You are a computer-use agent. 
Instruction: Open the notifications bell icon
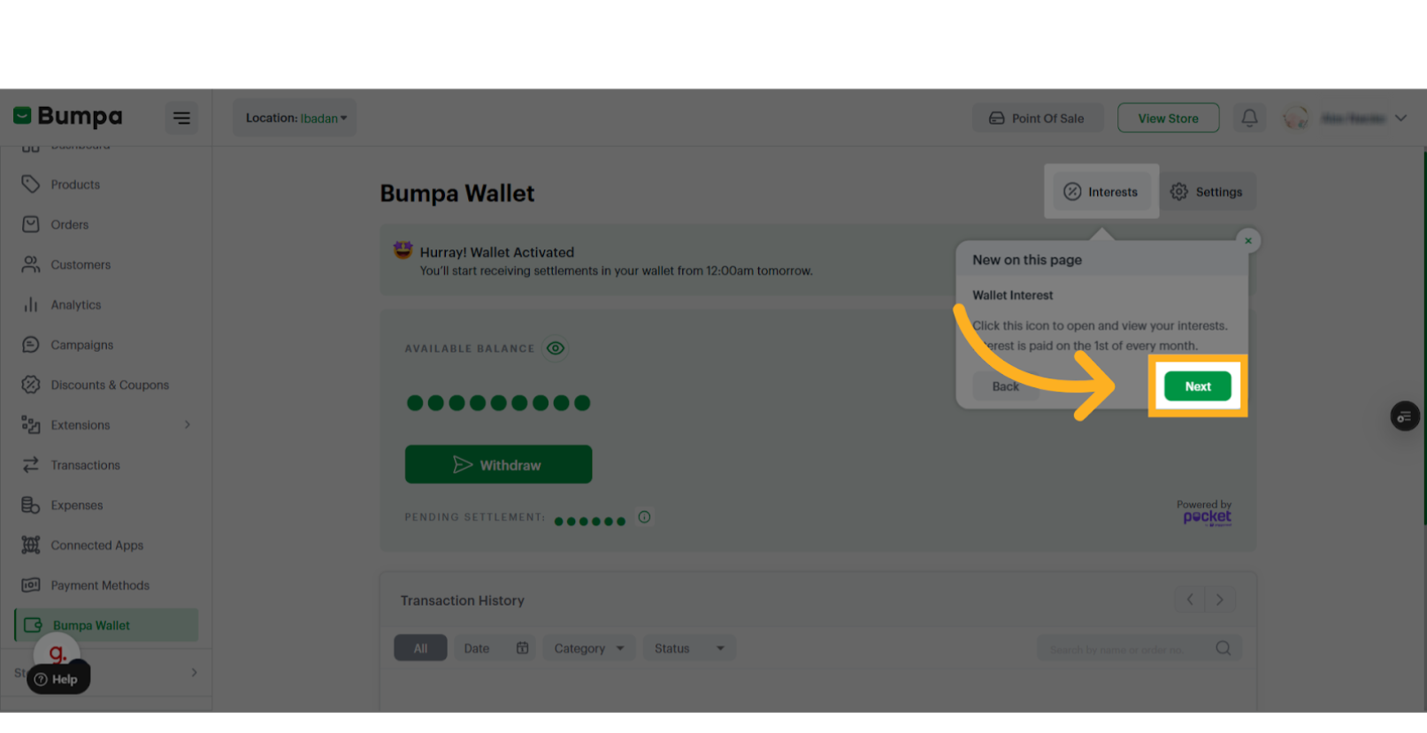pos(1249,118)
